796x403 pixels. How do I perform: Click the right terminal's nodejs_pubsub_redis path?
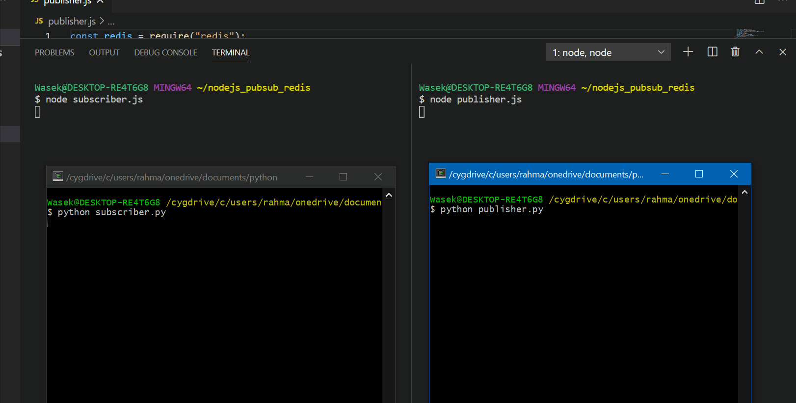pyautogui.click(x=637, y=88)
